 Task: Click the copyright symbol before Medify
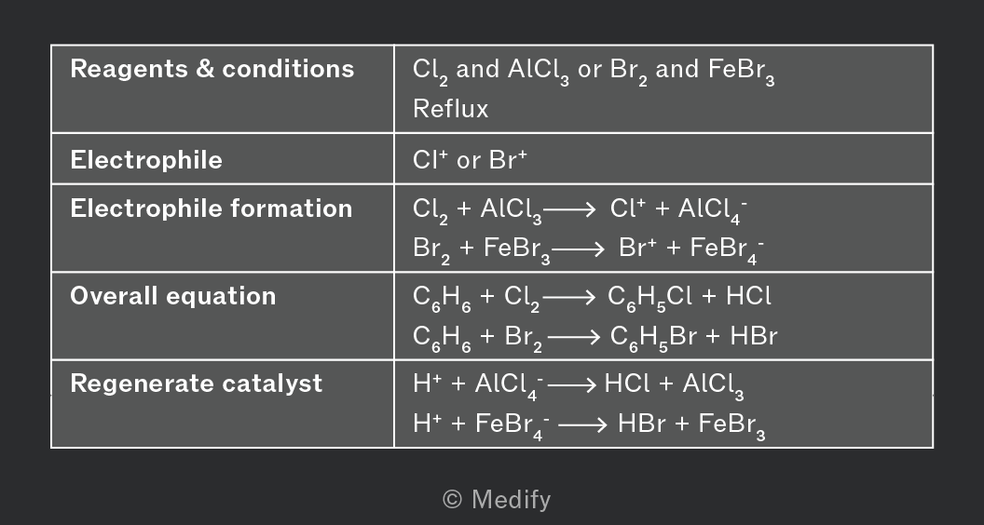[453, 500]
